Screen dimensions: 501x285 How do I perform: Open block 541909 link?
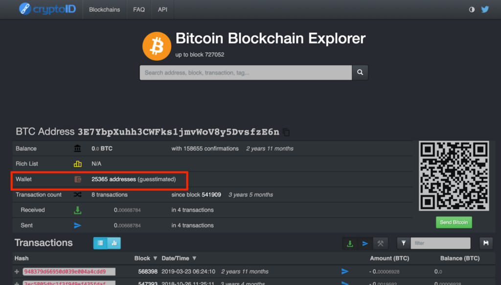pos(211,195)
